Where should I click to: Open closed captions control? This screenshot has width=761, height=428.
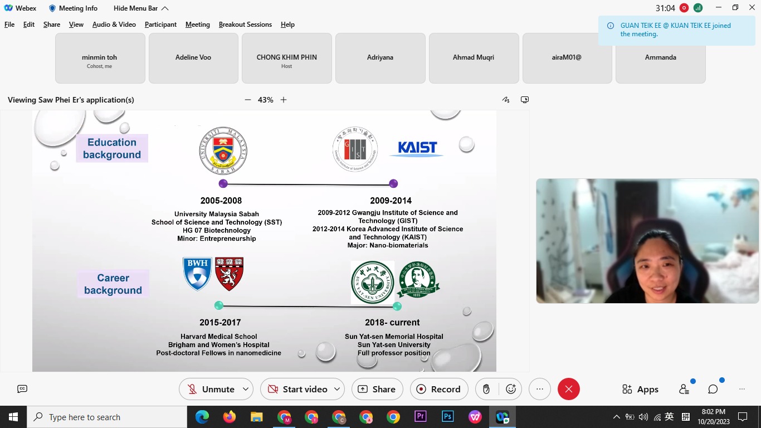22,389
